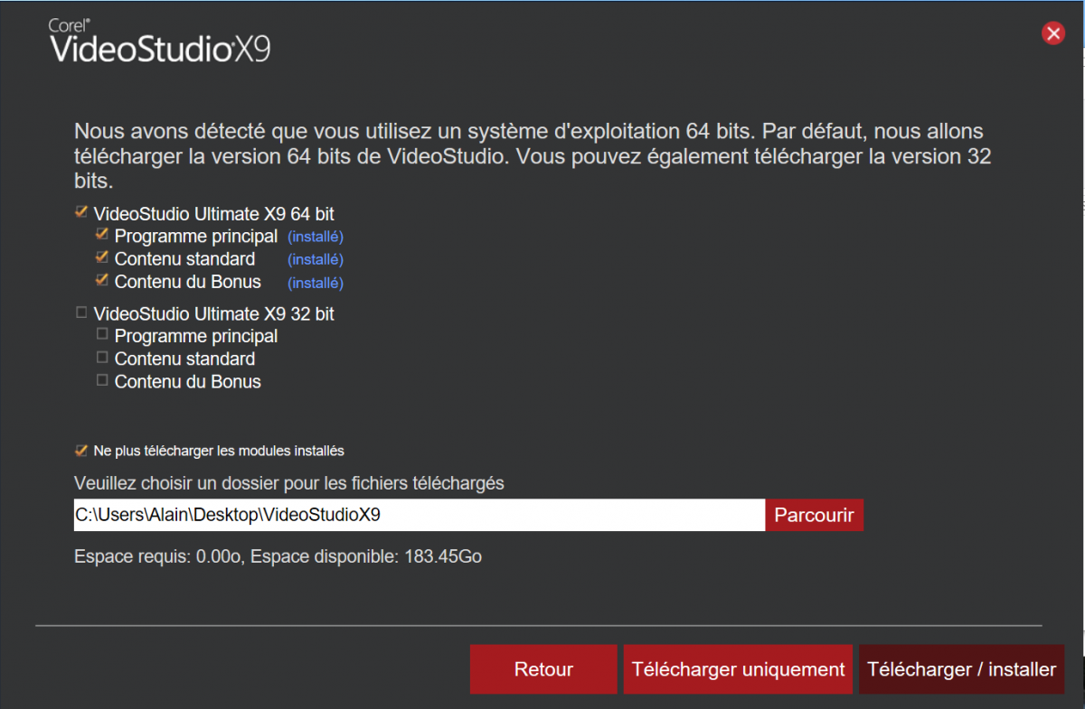Click (installé) next to Contenu standard
The height and width of the screenshot is (709, 1085).
(x=316, y=260)
